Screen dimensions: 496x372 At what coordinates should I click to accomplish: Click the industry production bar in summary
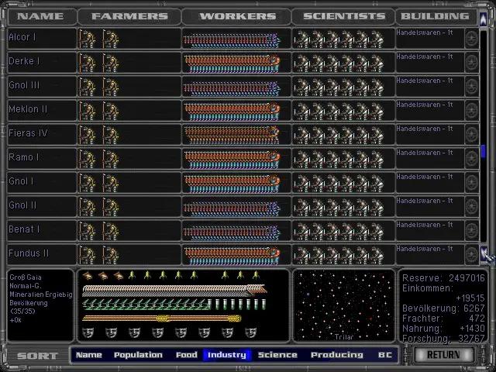174,291
